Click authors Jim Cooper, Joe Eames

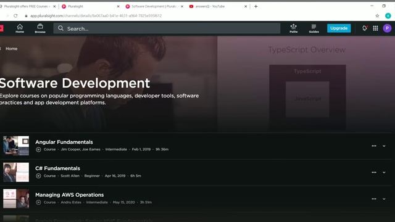[80, 149]
